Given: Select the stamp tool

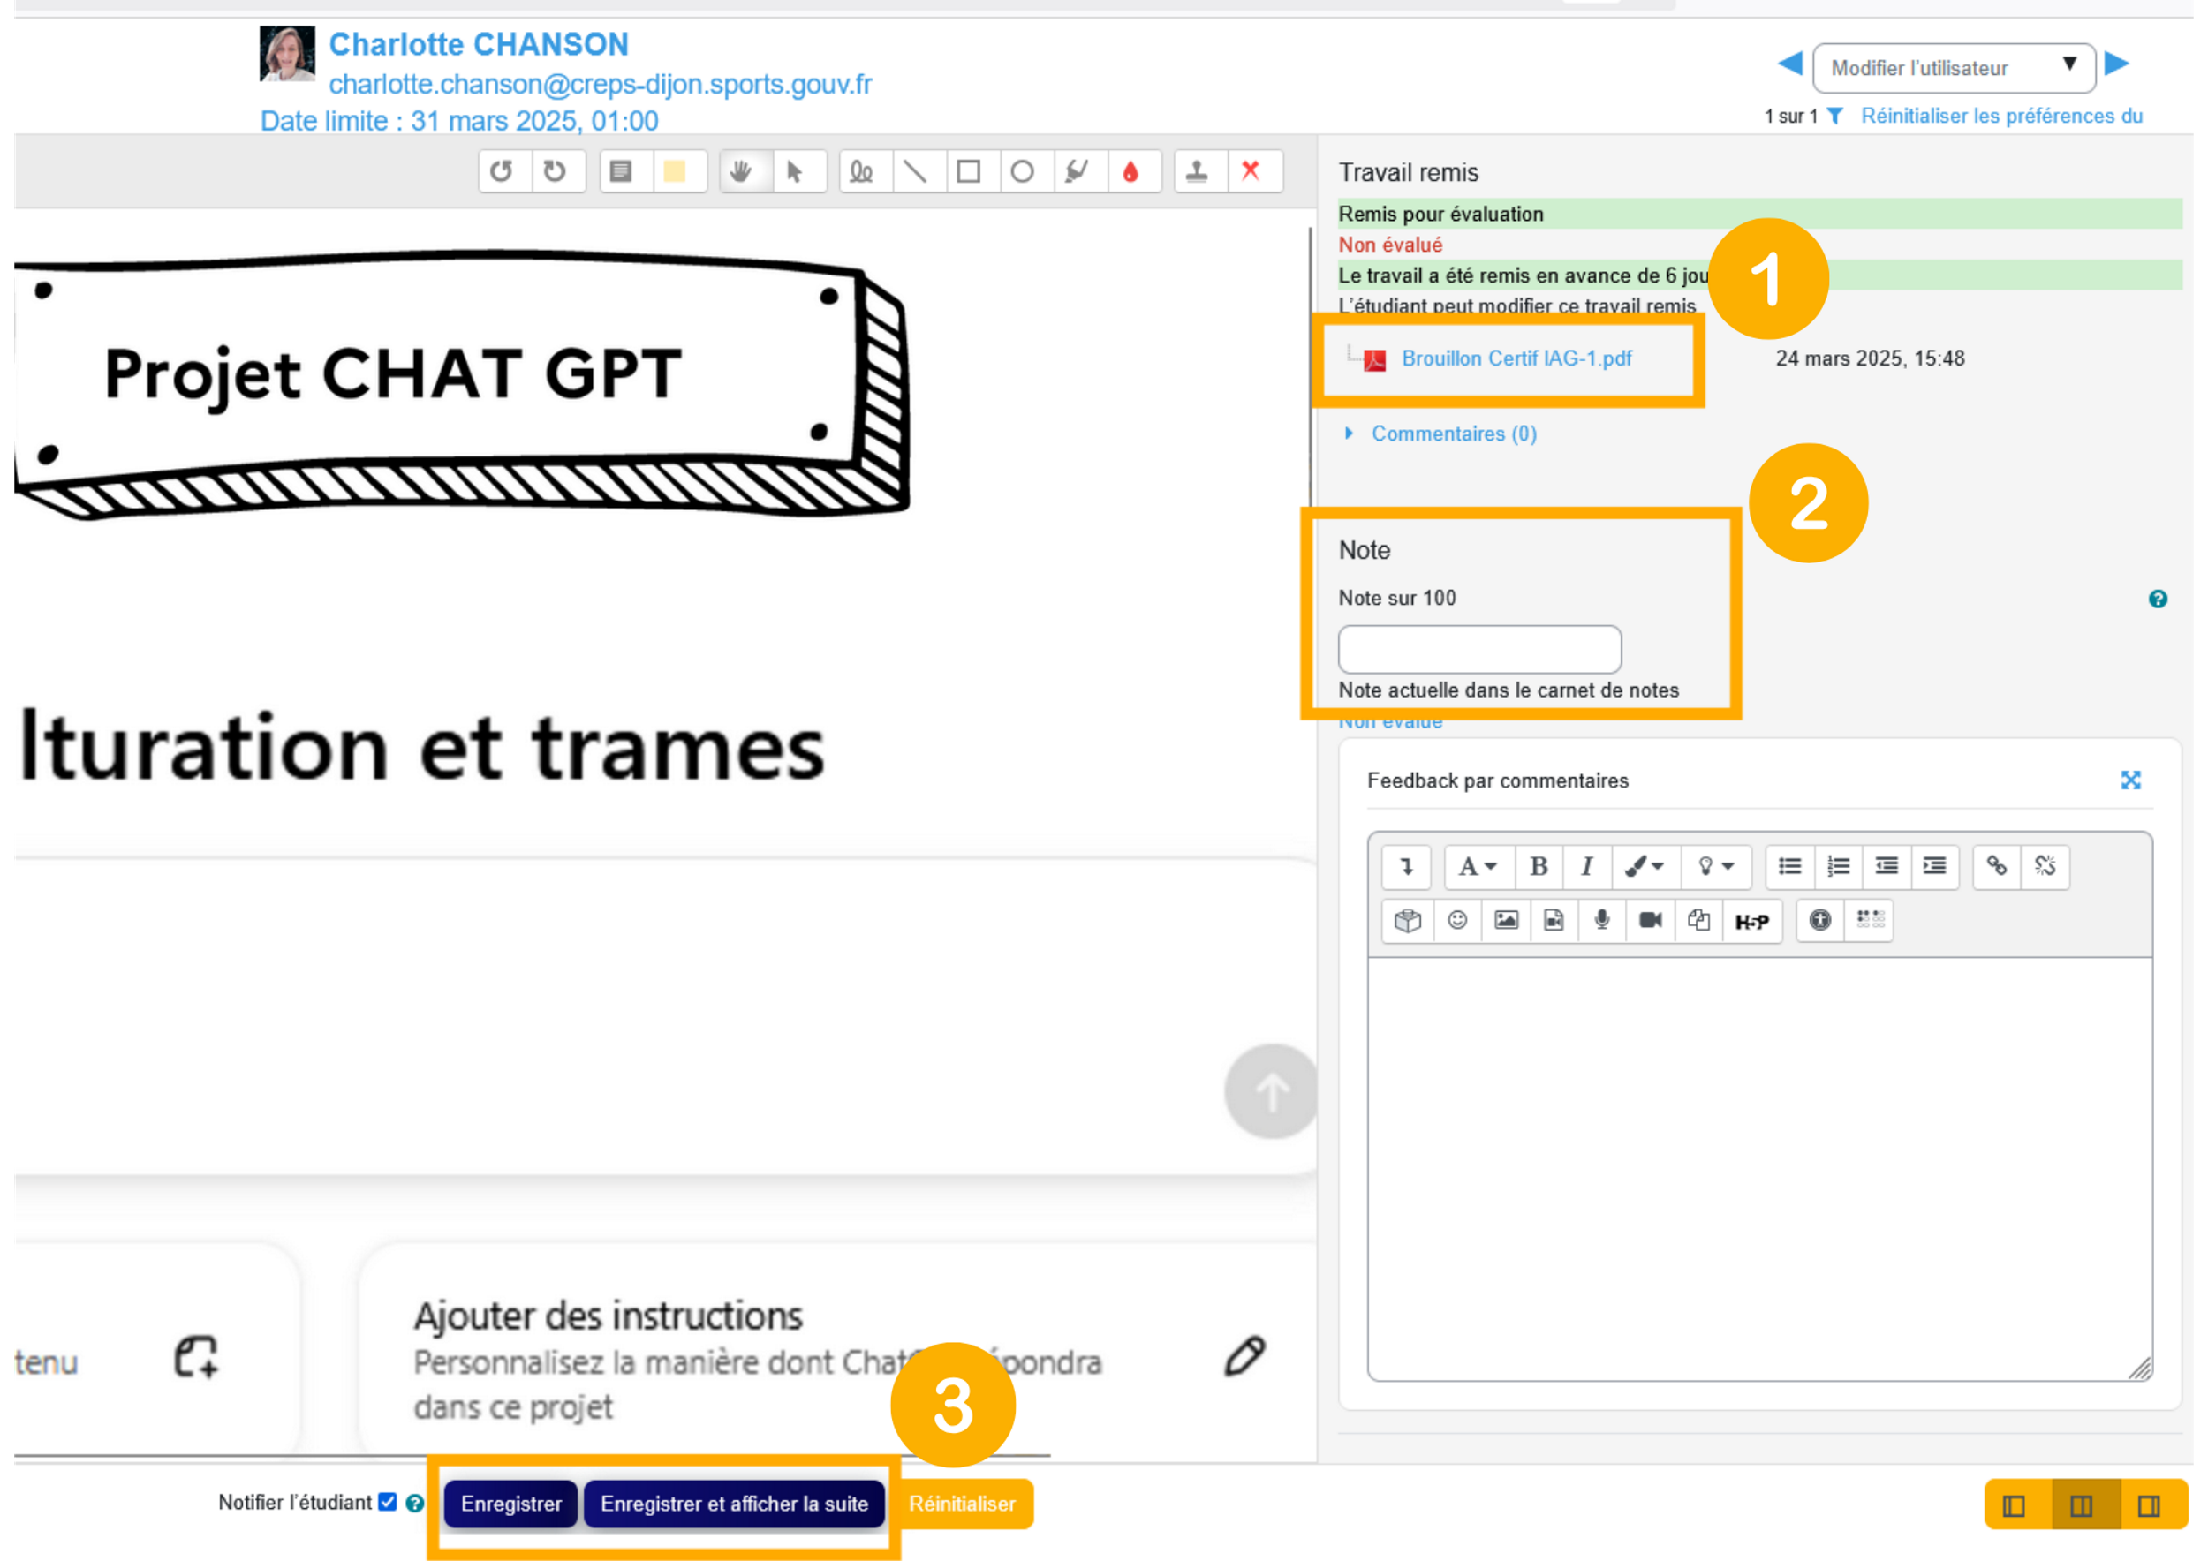Looking at the screenshot, I should [x=1199, y=172].
